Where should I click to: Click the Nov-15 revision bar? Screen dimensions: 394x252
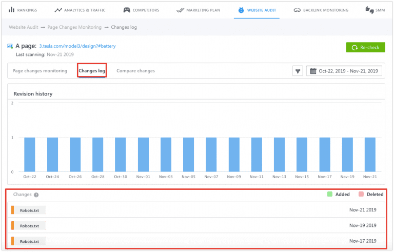click(302, 154)
